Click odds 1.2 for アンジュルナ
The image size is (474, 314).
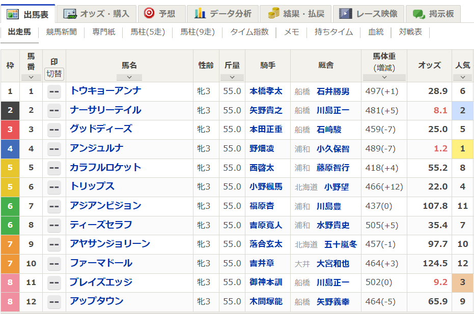[440, 148]
